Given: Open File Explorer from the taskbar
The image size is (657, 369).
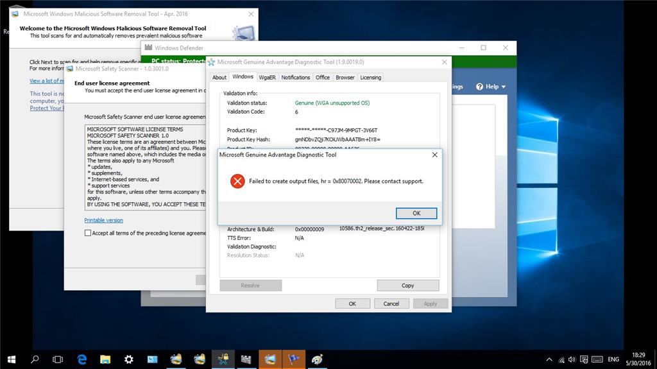Looking at the screenshot, I should 105,359.
